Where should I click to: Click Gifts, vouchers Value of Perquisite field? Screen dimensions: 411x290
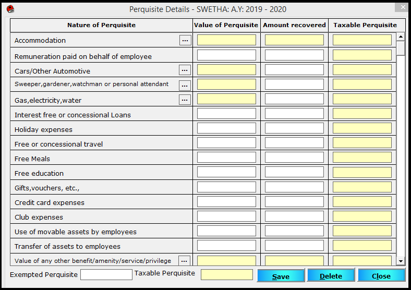point(226,187)
